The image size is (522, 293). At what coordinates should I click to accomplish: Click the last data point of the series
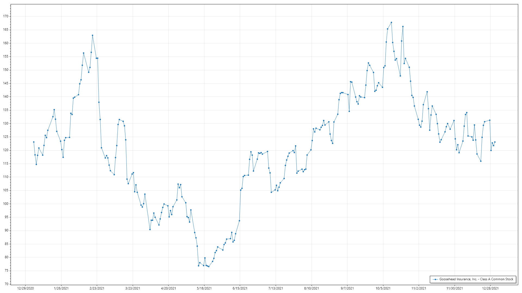point(495,142)
